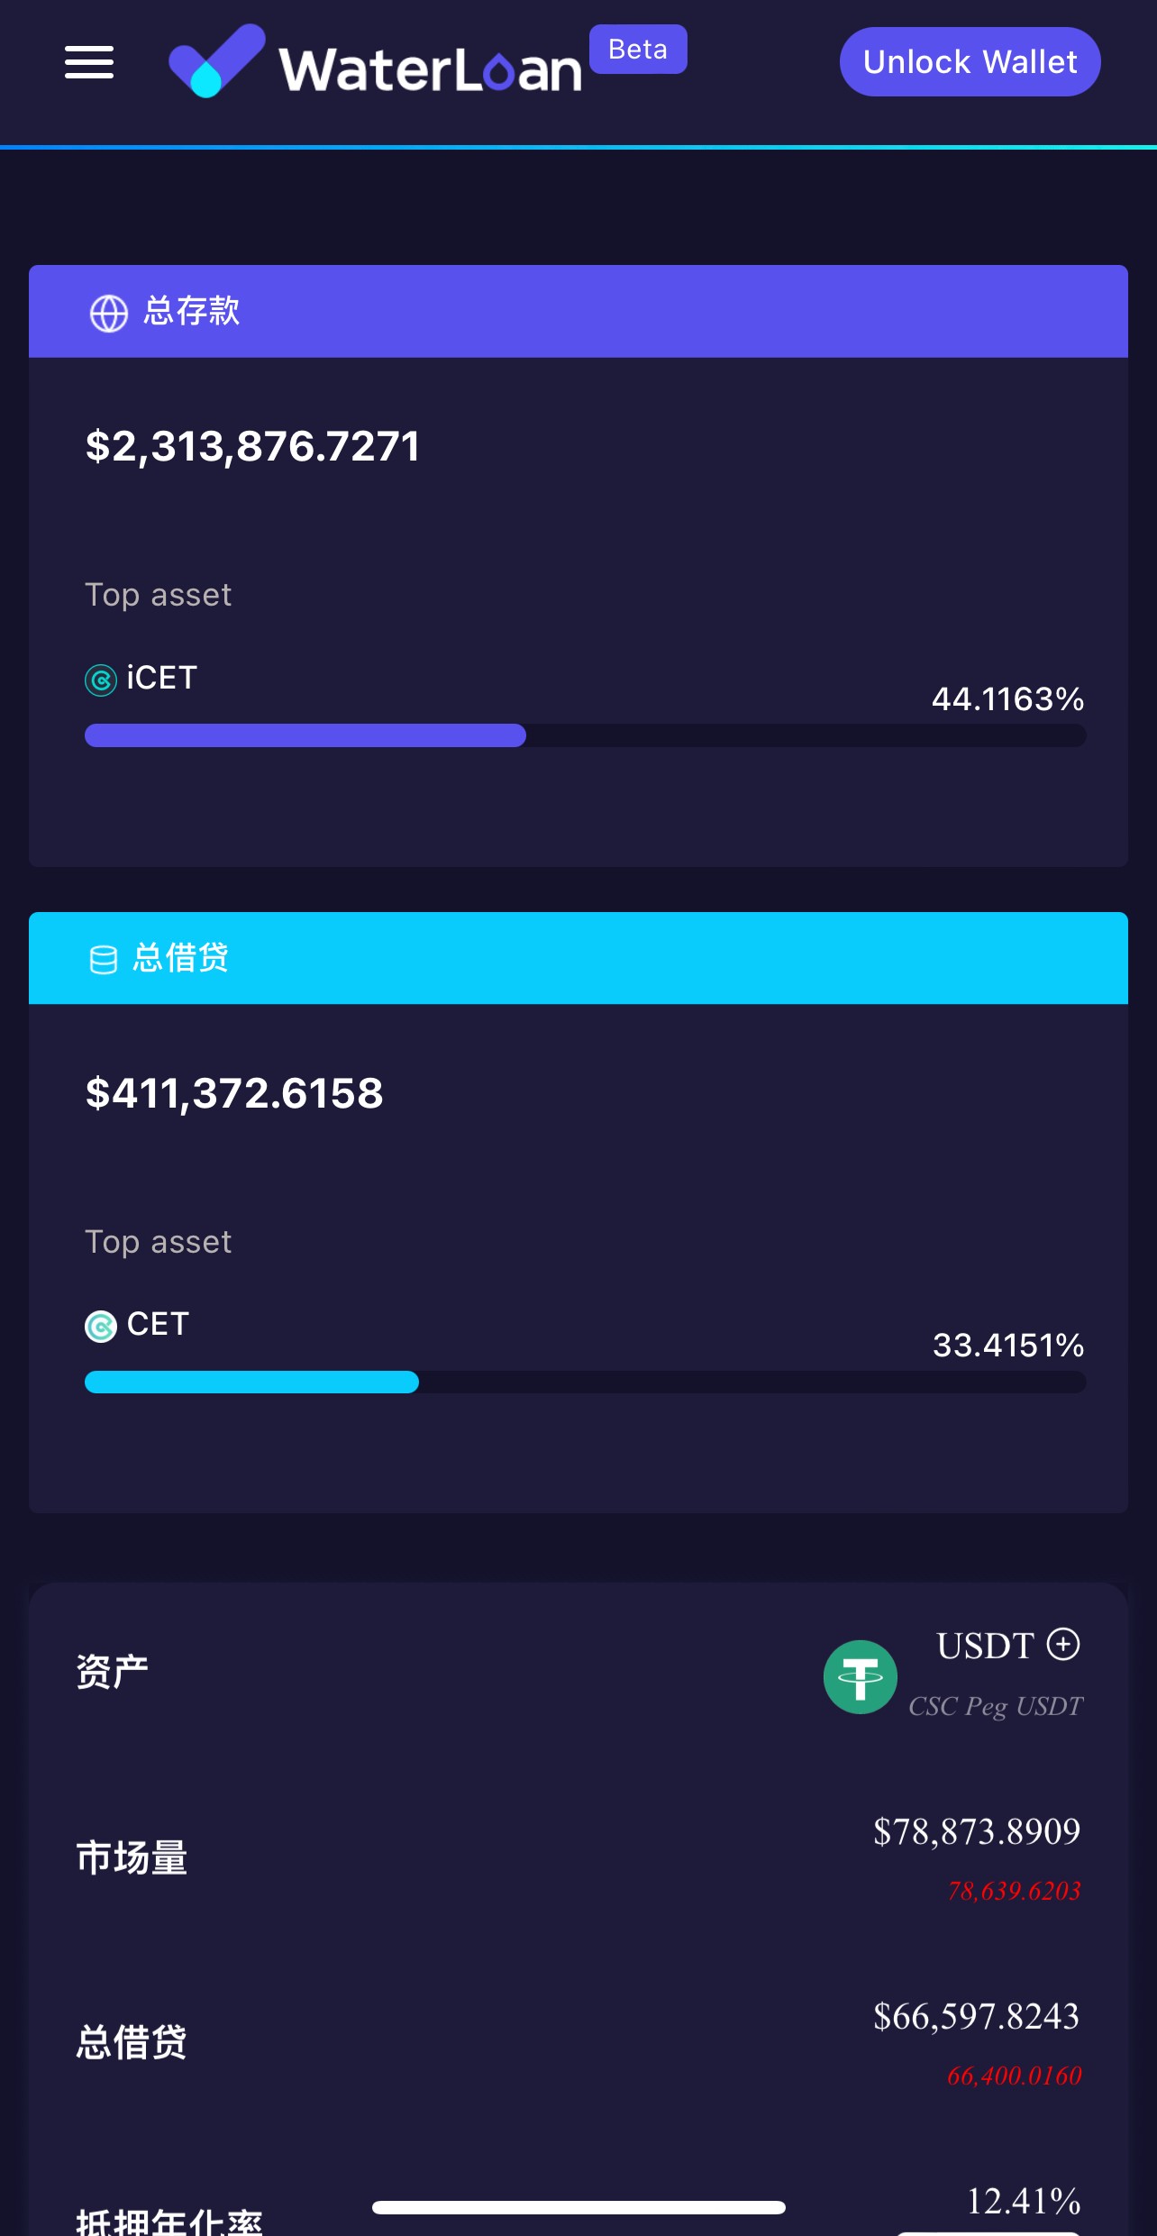Tap the $2,313,876.7271 total deposit value
The height and width of the screenshot is (2236, 1157).
[x=252, y=447]
